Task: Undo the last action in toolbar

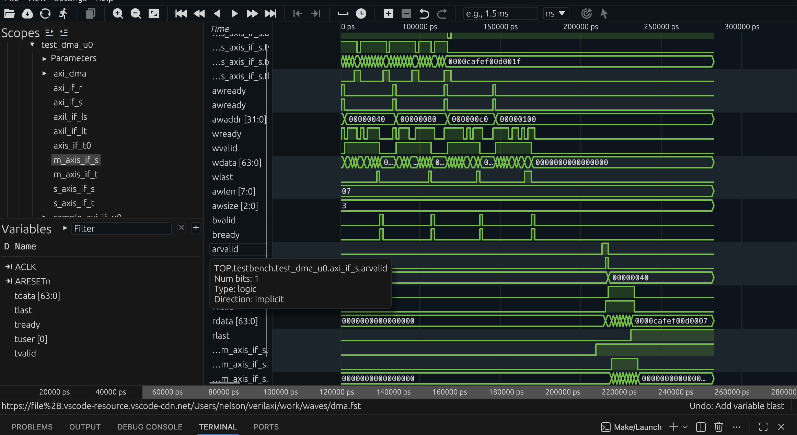Action: (x=424, y=14)
